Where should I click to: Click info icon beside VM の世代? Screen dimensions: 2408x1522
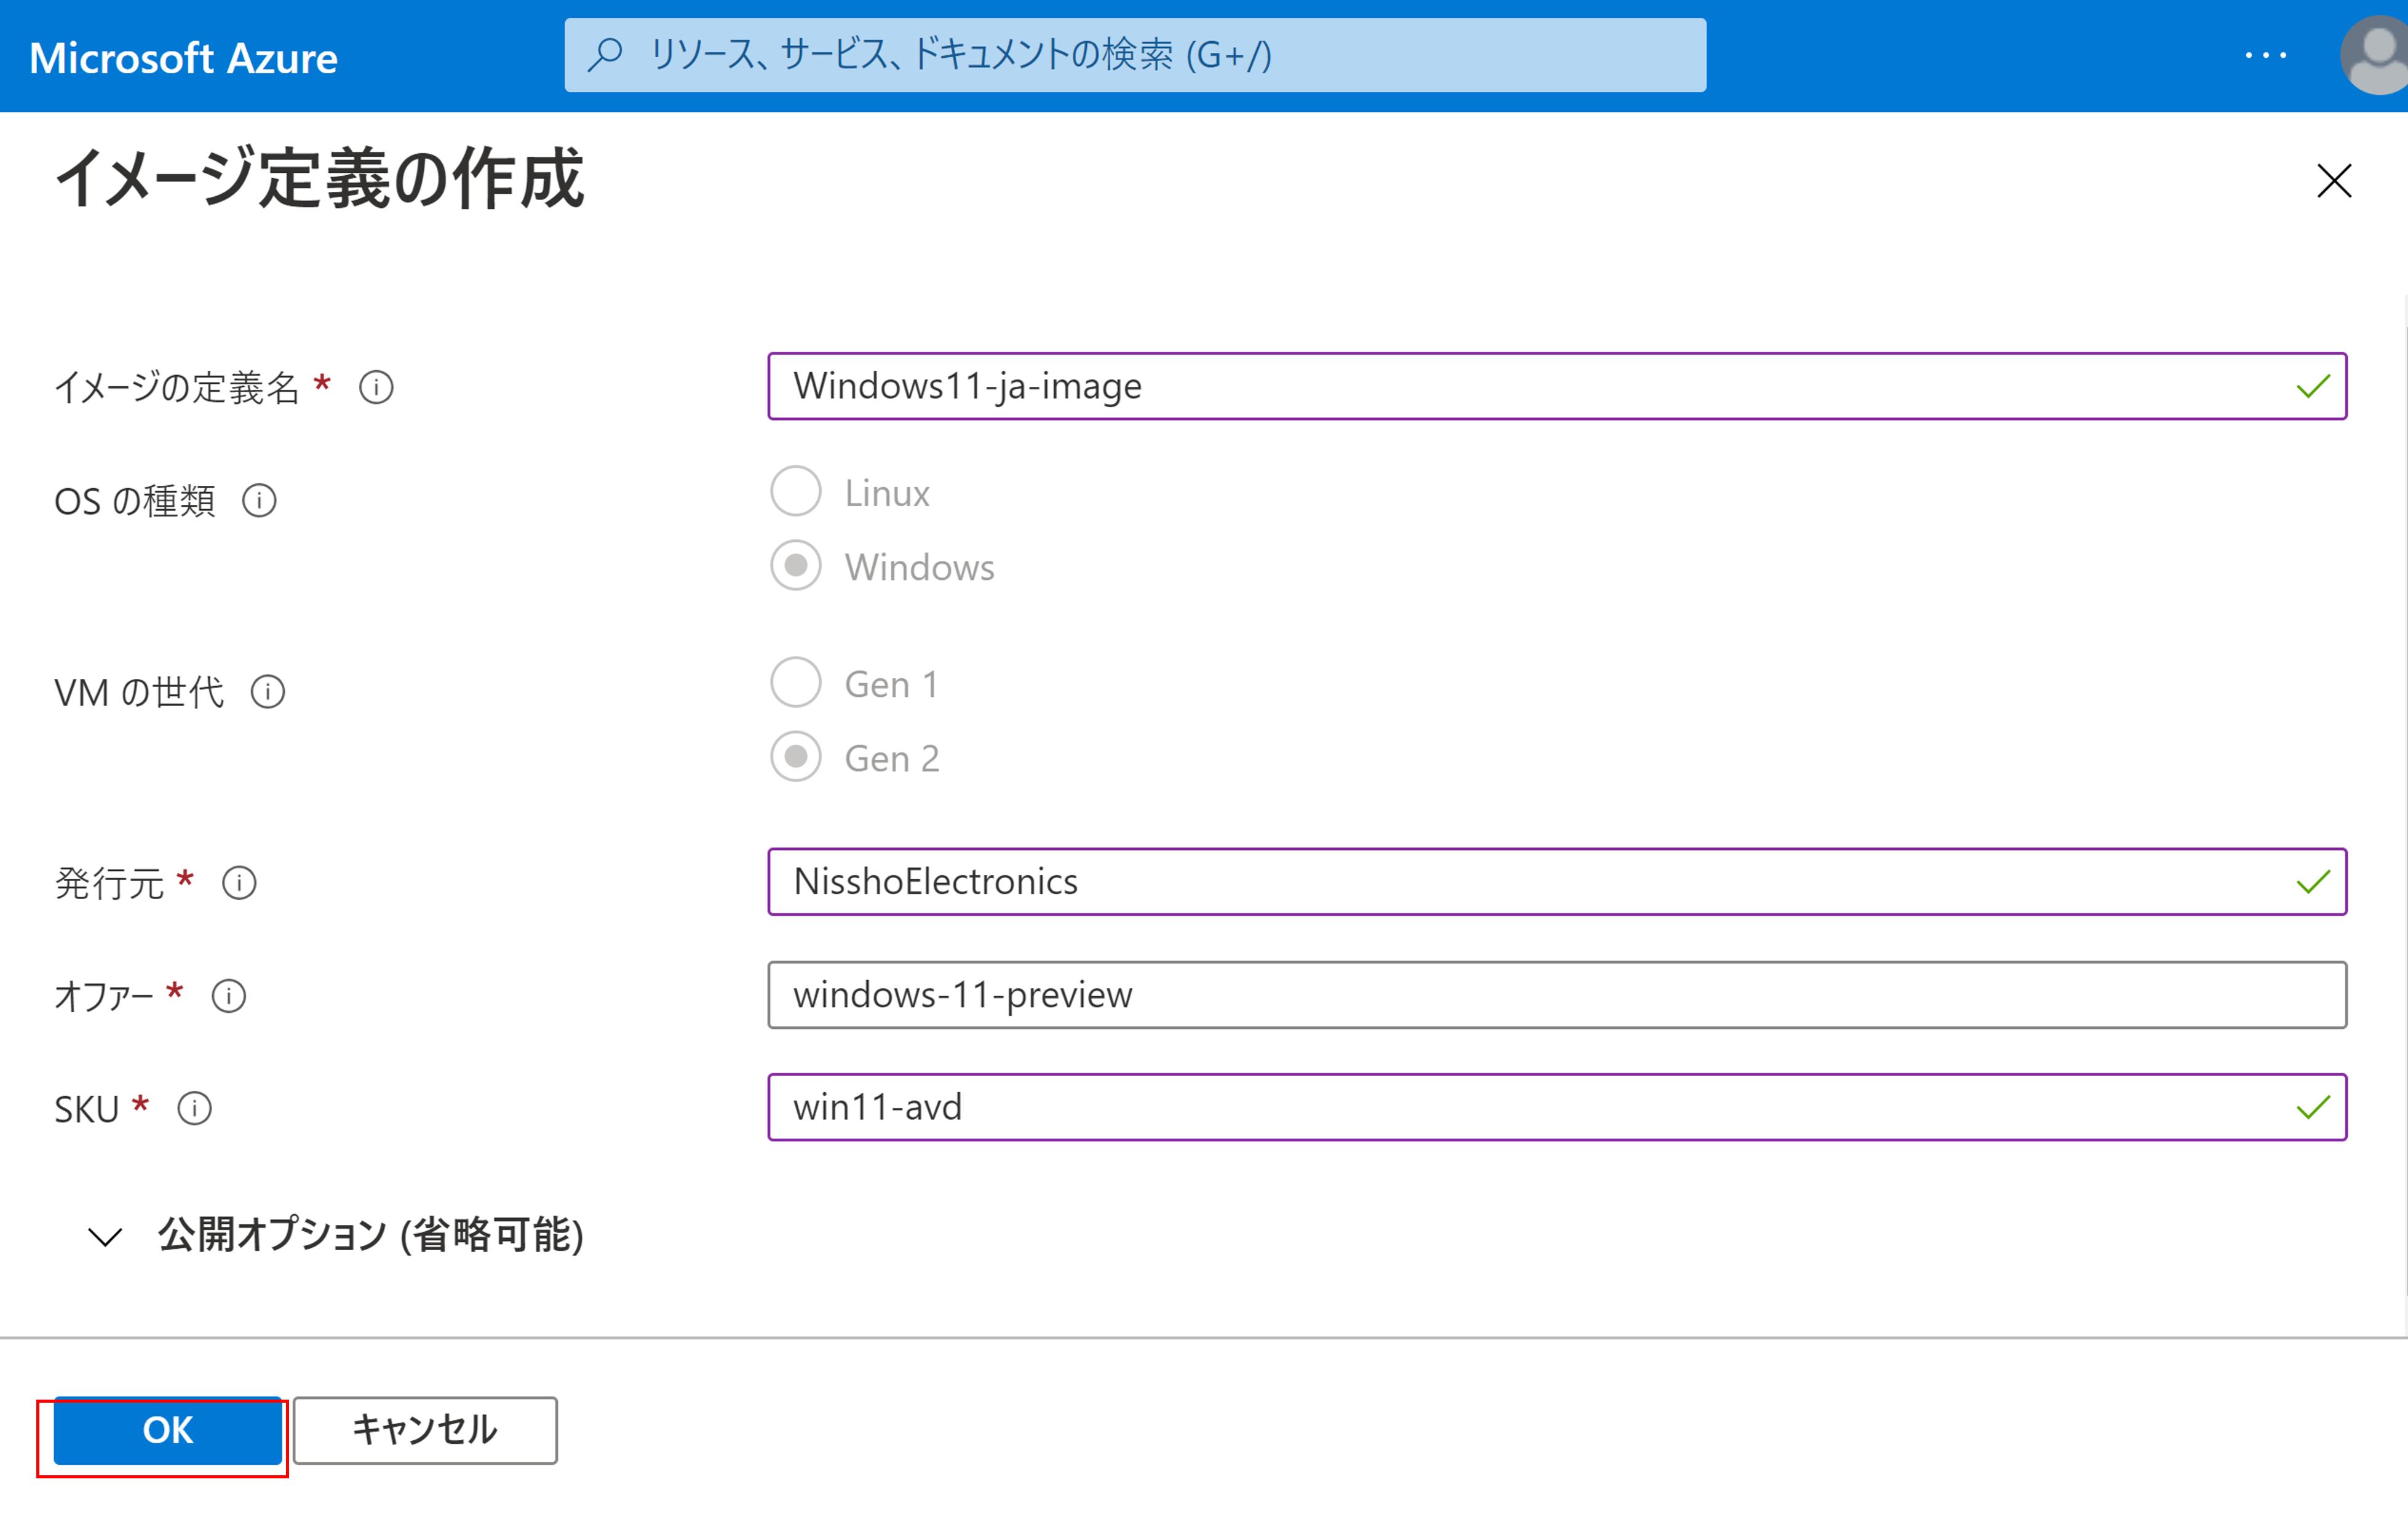[267, 691]
